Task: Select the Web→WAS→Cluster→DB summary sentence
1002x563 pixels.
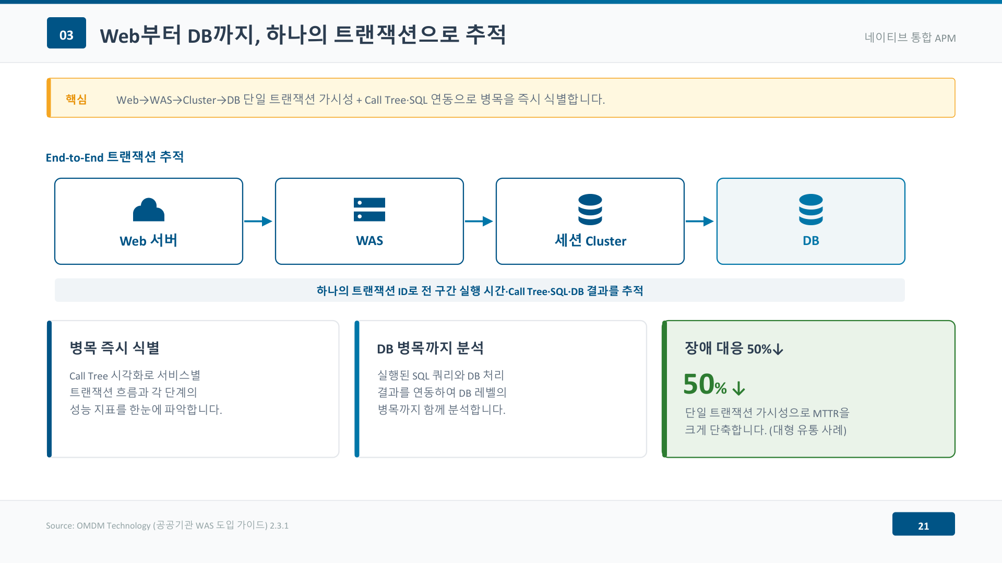Action: [x=361, y=99]
